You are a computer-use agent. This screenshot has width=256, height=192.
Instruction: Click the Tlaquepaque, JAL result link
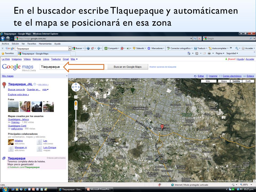tap(20, 84)
